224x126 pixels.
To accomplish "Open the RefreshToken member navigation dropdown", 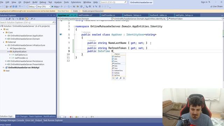I will click(195, 19).
